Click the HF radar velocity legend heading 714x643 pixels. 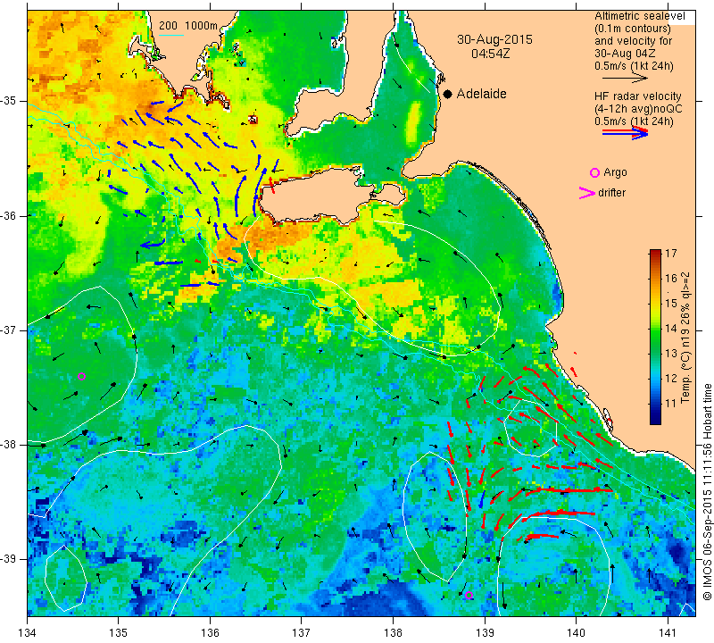click(637, 96)
